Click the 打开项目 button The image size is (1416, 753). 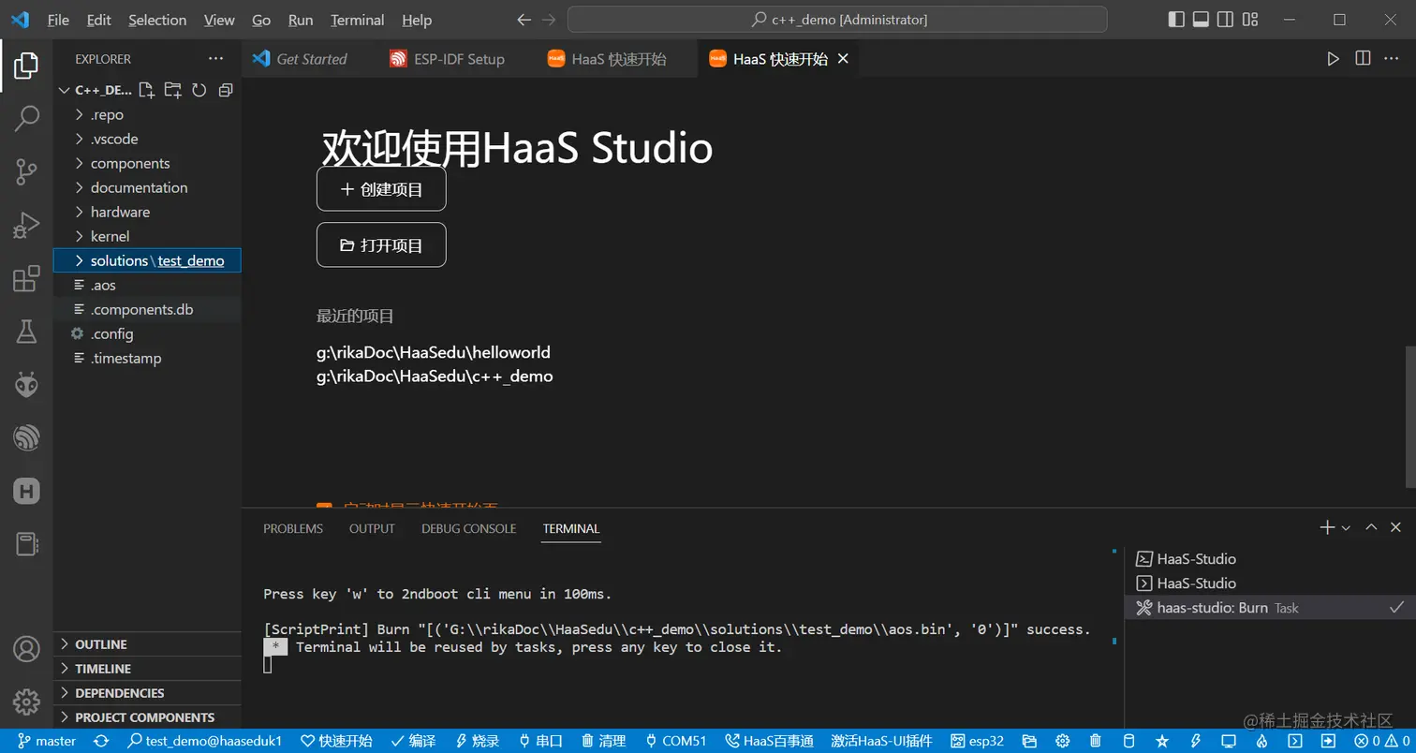[x=381, y=245]
